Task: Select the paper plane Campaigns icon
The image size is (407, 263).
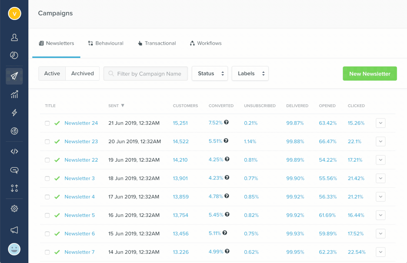Action: pos(14,76)
